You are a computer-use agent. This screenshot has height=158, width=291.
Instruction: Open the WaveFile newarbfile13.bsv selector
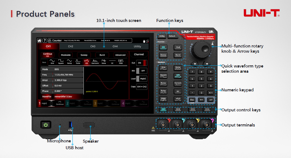(x=62, y=97)
